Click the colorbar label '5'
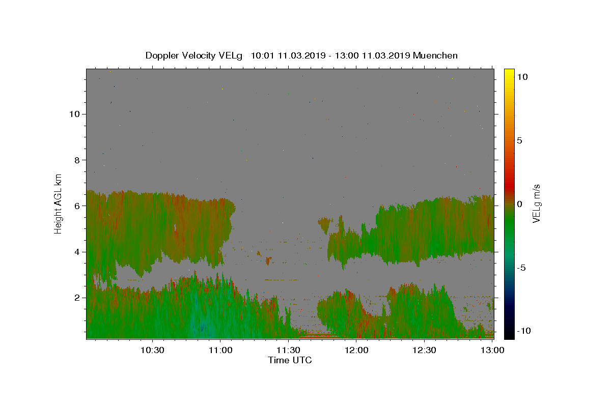The image size is (611, 407). coord(519,140)
